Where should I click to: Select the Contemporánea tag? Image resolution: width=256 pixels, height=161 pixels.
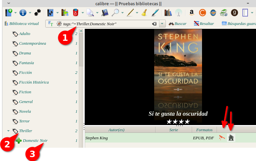33,43
